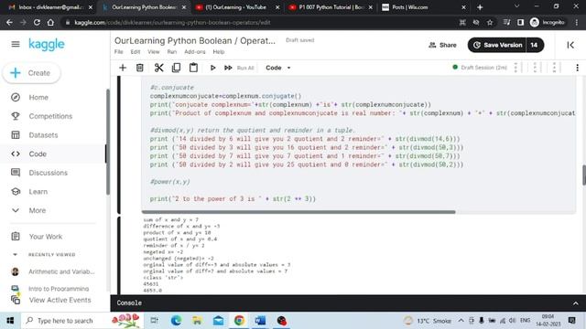
Task: Open the Code cell type dropdown
Action: coord(278,68)
